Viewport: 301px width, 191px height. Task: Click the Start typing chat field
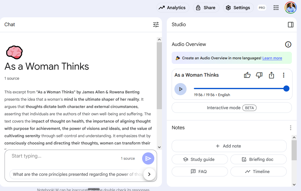pos(64,156)
